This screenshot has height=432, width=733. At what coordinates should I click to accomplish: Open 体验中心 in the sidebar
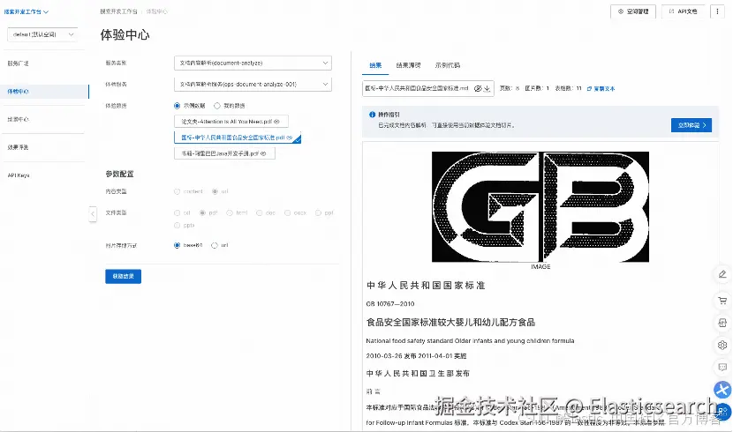(45, 92)
